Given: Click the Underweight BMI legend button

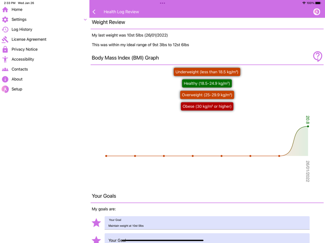Looking at the screenshot, I should 207,72.
